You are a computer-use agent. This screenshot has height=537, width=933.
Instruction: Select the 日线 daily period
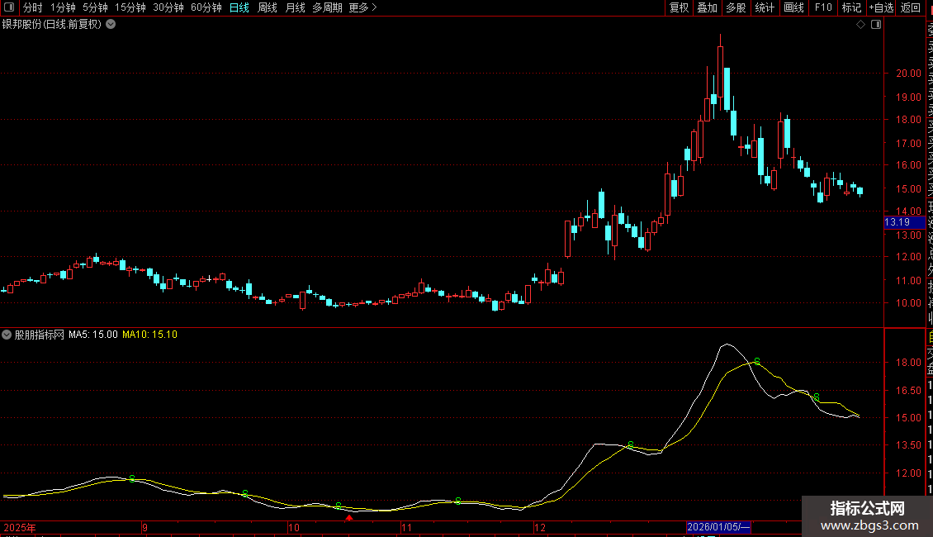tap(239, 7)
